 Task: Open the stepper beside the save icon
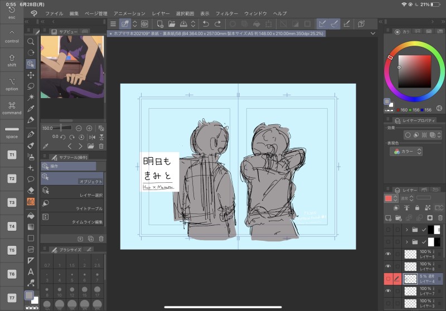coord(193,24)
